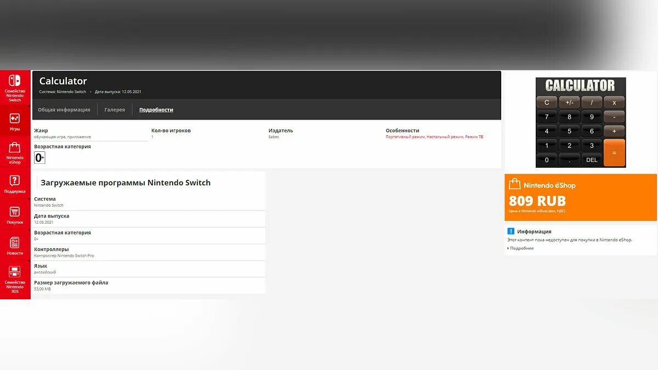
Task: Click the genre text обучающая игра, приложение
Action: [63, 137]
